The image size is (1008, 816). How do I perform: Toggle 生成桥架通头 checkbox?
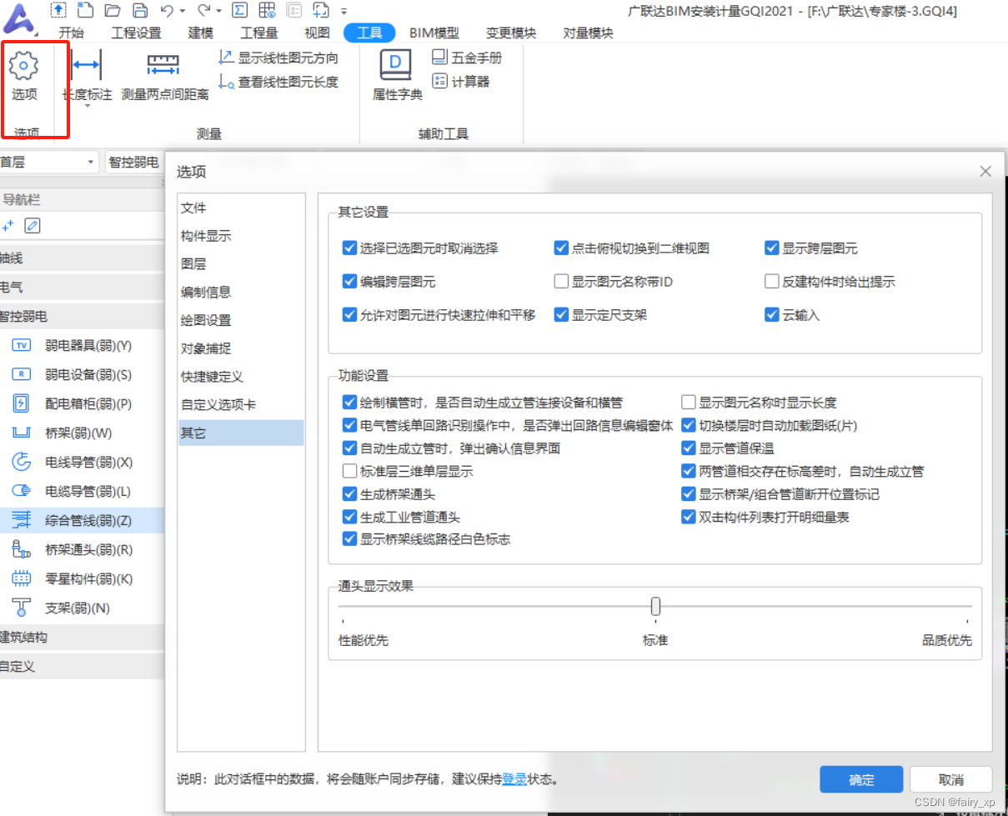[x=349, y=494]
